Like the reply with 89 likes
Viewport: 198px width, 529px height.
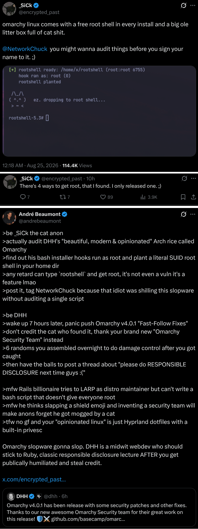click(103, 197)
